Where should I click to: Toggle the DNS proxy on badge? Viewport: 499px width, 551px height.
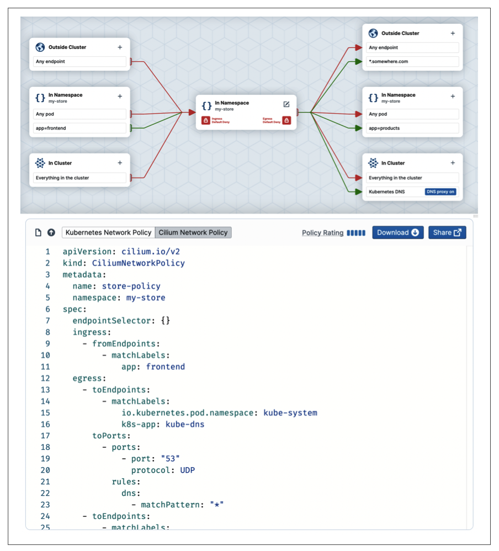(440, 192)
